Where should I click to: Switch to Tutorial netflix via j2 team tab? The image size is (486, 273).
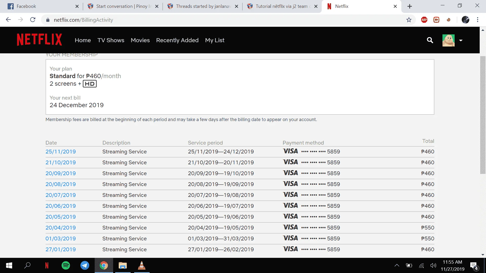(282, 6)
